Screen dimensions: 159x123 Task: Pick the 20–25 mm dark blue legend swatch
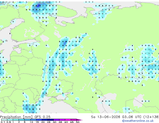point(45,120)
